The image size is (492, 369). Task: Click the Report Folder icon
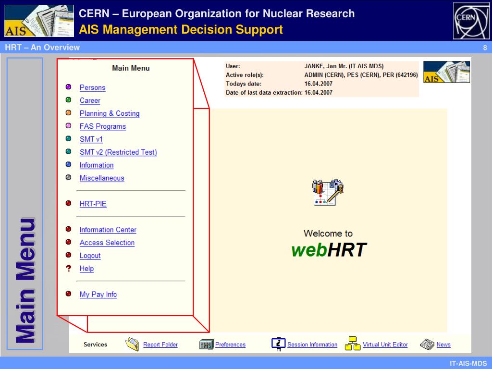pos(132,344)
